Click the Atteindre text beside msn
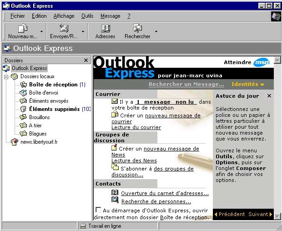The width and height of the screenshot is (282, 231). point(237,62)
